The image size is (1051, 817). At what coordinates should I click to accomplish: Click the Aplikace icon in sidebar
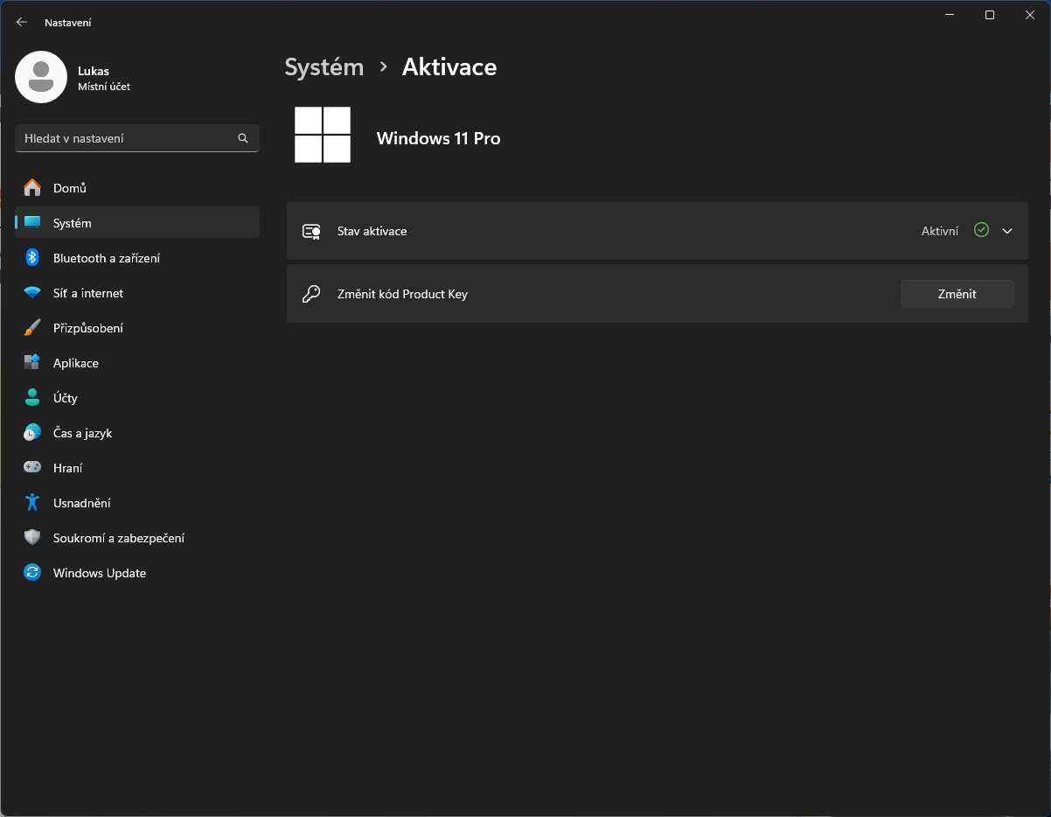click(32, 363)
